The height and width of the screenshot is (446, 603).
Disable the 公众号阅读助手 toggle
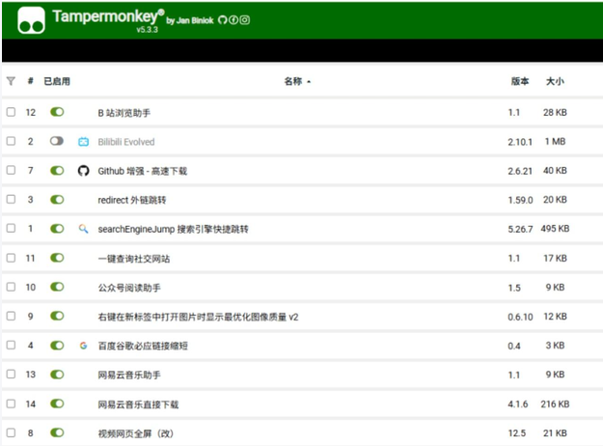(57, 287)
